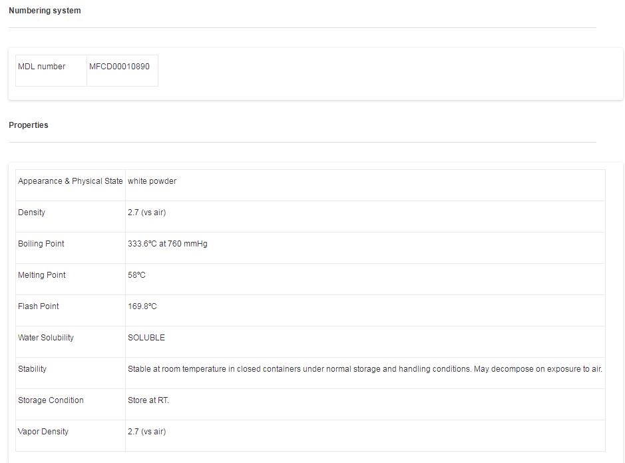Select the 58°C melting point value
This screenshot has width=625, height=463.
coord(136,275)
